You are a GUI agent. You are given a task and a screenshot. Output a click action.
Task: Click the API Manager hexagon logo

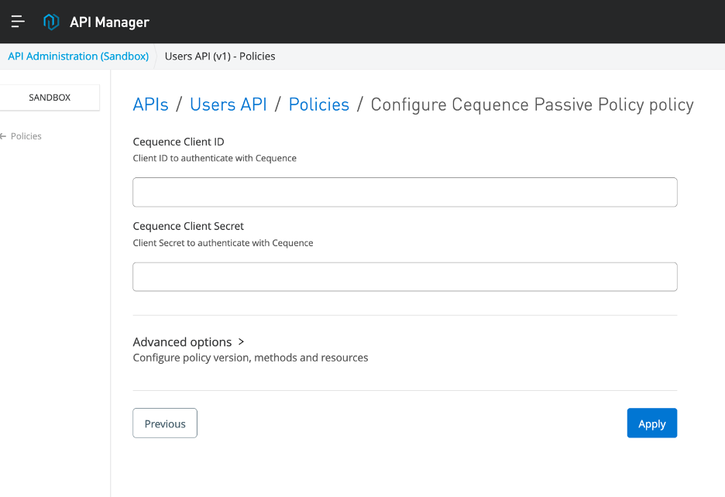51,22
